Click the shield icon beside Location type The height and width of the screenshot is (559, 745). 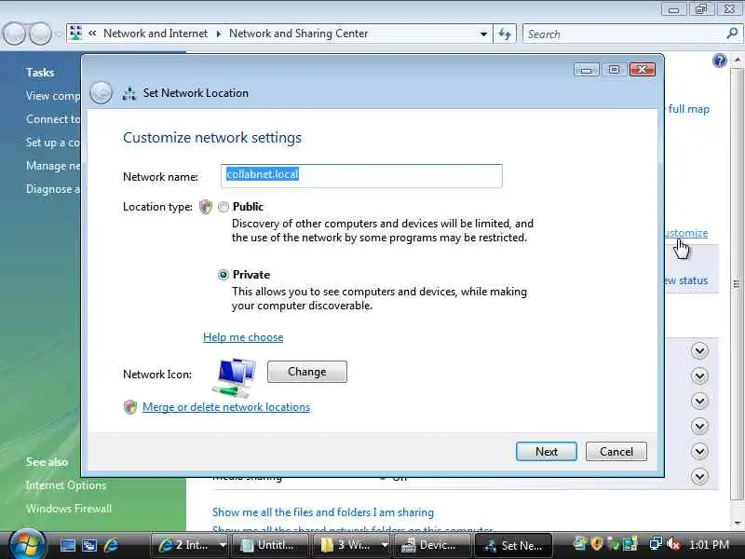[205, 207]
